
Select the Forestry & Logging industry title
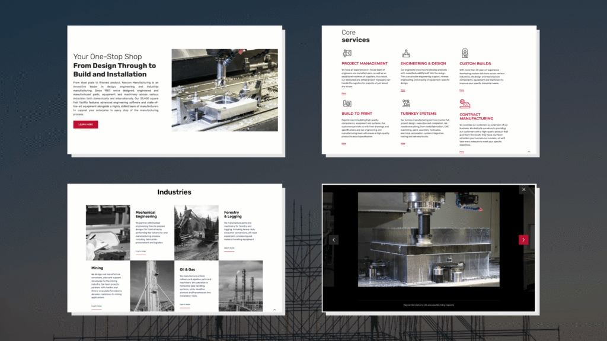pyautogui.click(x=232, y=214)
